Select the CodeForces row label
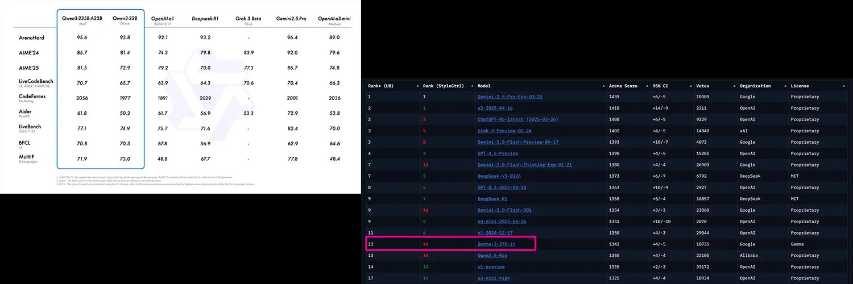The height and width of the screenshot is (284, 853). point(32,97)
